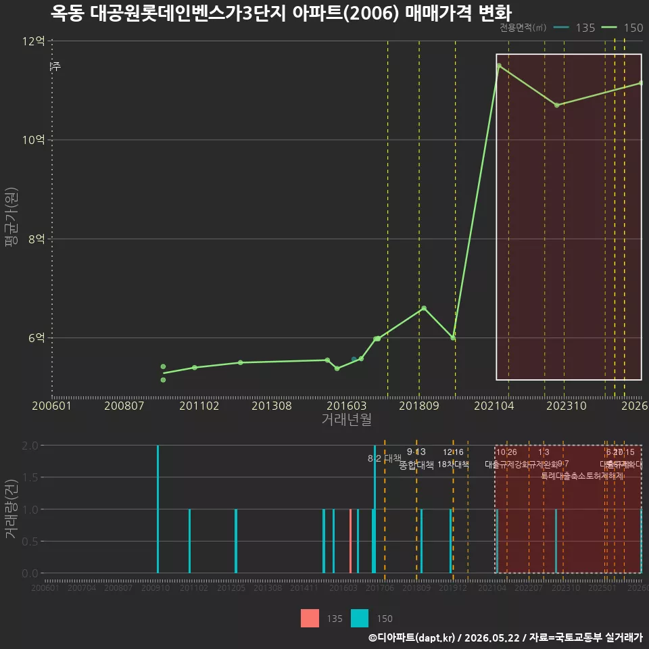The width and height of the screenshot is (649, 649).
Task: Click 201912 on the volume chart axis
Action: 453,587
